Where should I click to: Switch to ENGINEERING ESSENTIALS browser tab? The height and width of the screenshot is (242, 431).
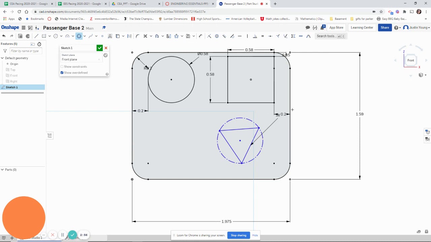[189, 4]
